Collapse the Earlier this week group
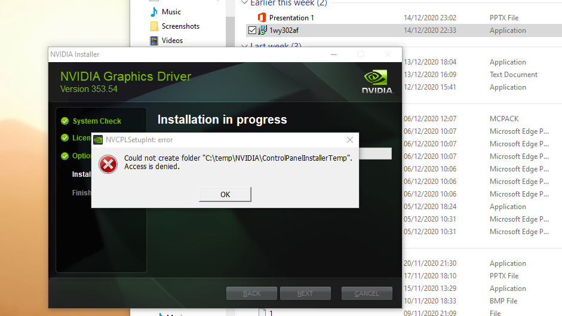 point(244,3)
